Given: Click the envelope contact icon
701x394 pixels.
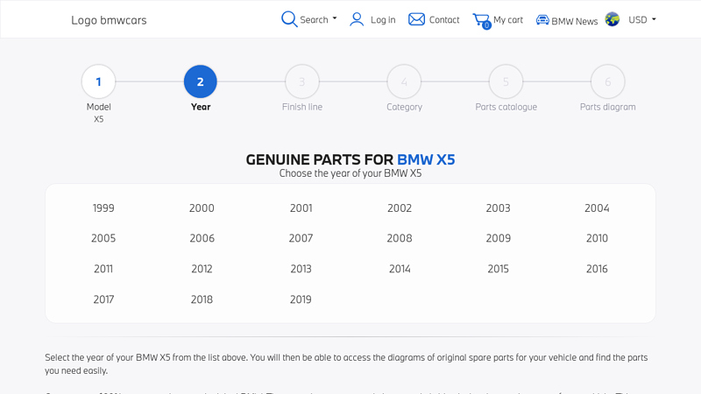Looking at the screenshot, I should pyautogui.click(x=416, y=19).
